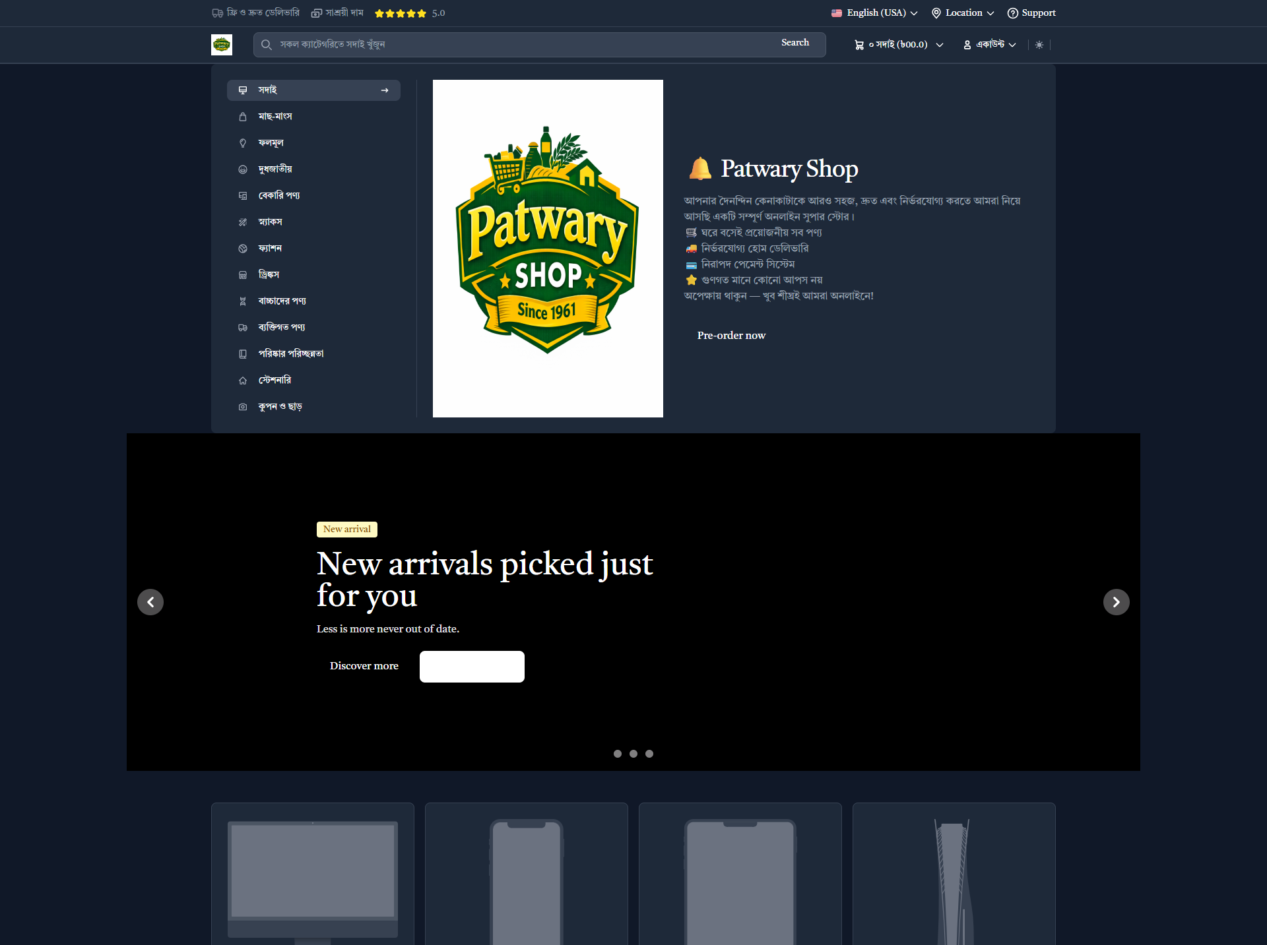Viewport: 1267px width, 945px height.
Task: Click the Patwary Shop logo in header
Action: click(x=221, y=44)
